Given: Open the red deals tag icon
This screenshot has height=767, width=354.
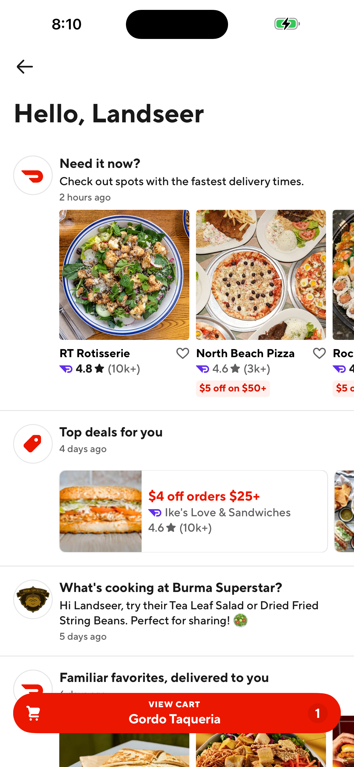Looking at the screenshot, I should 33,444.
